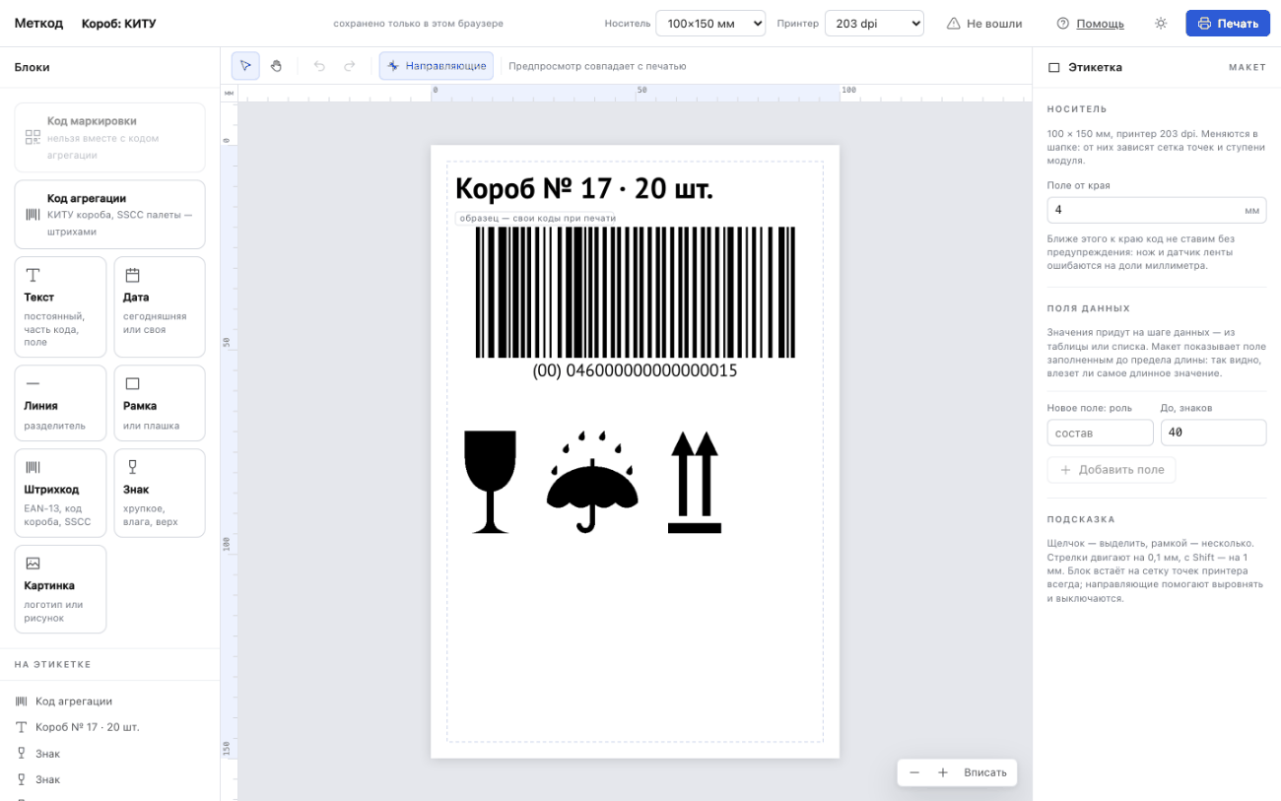Select the arrow pointer tool
1281x801 pixels.
245,66
